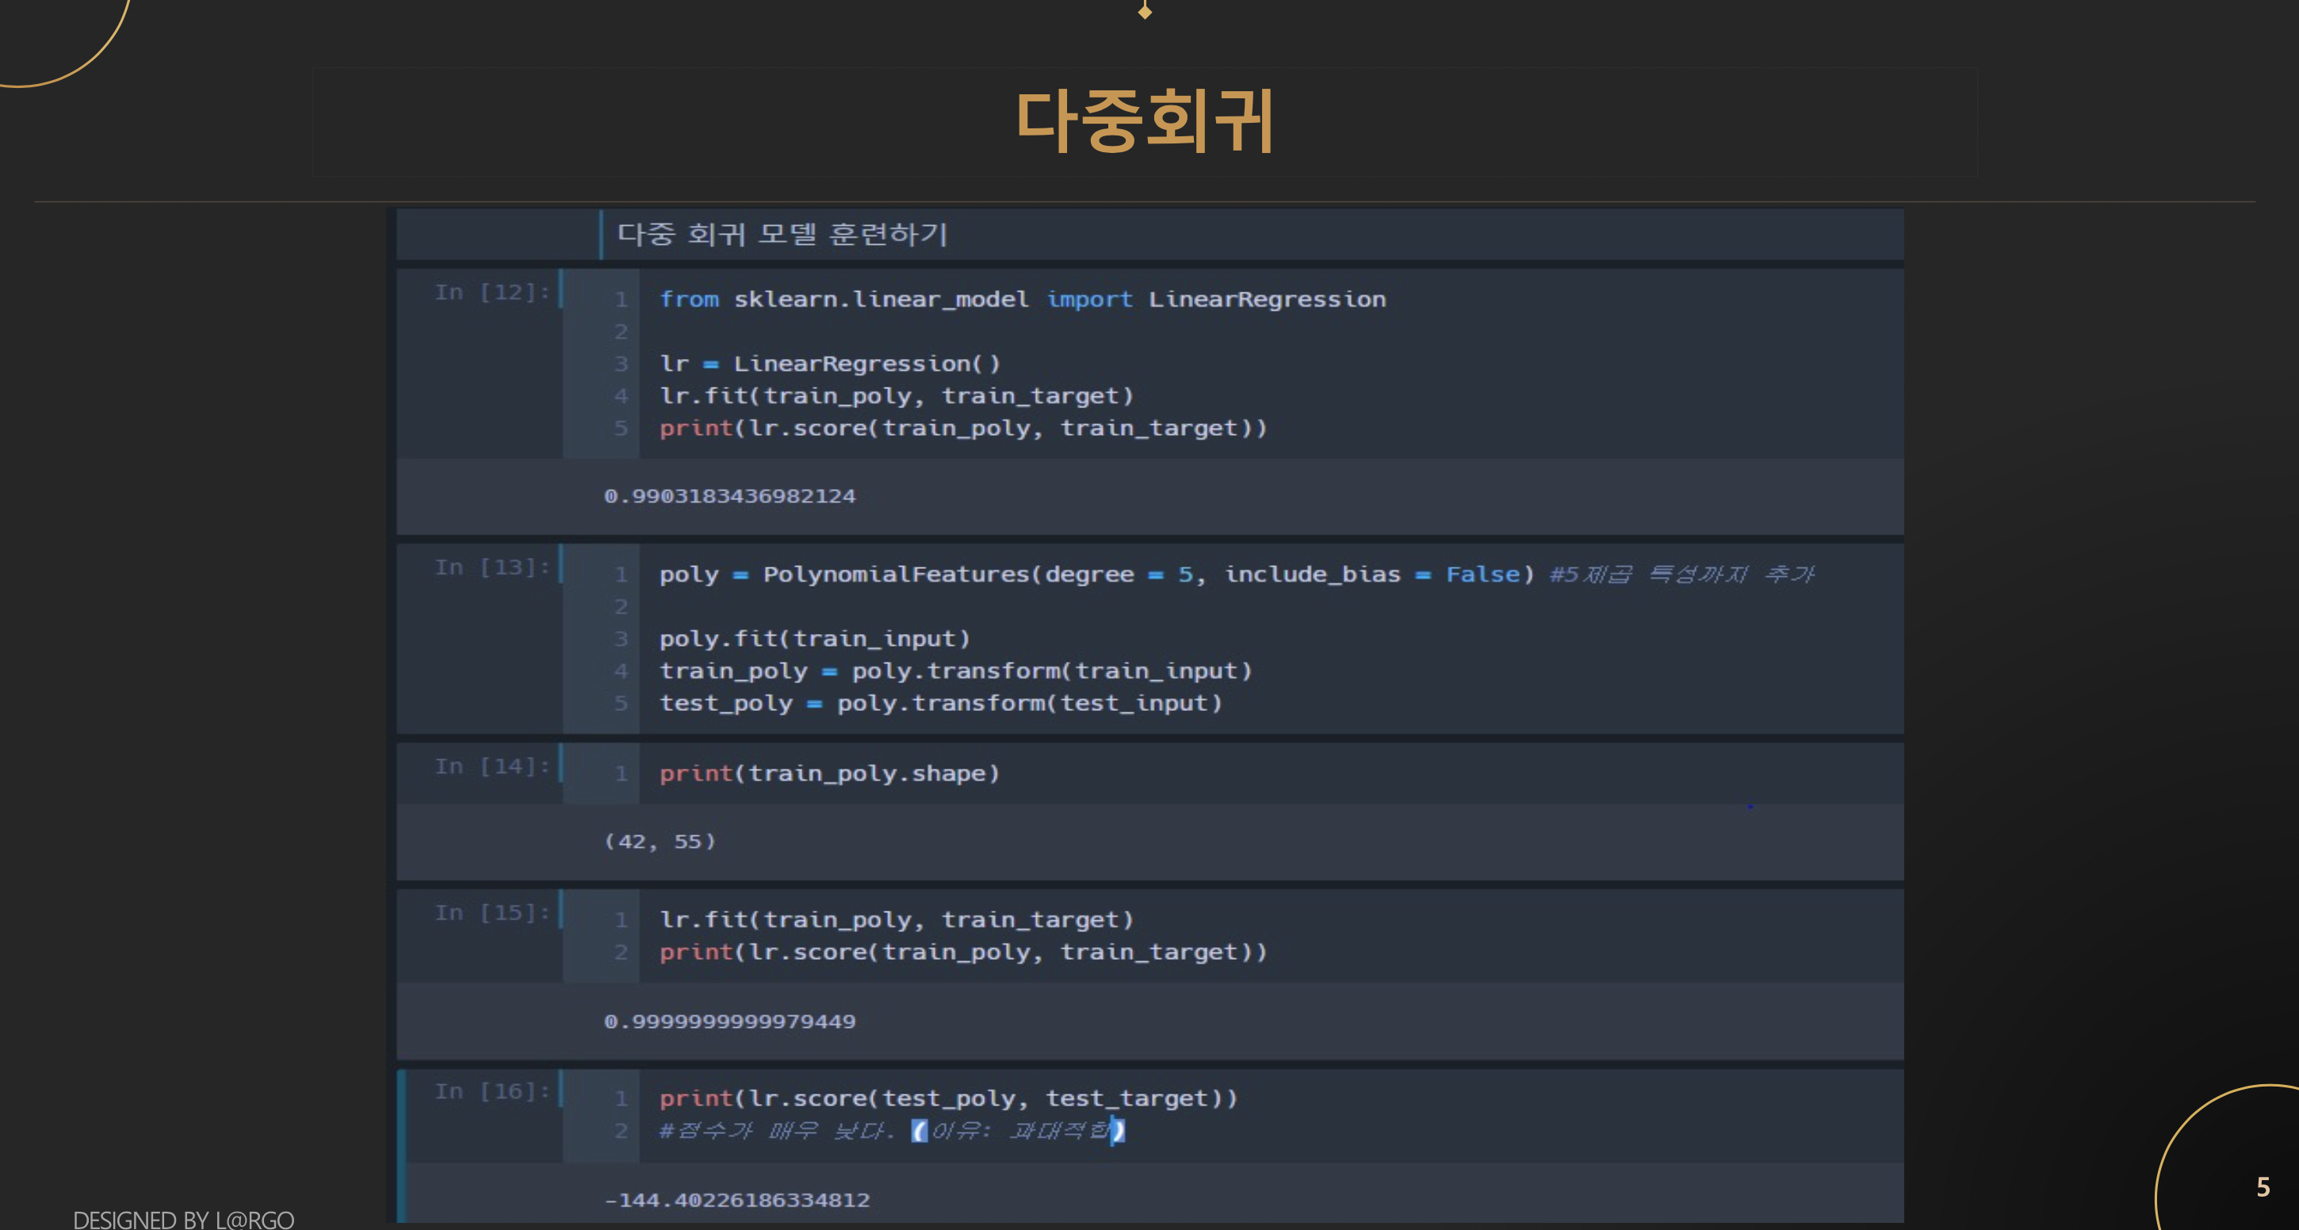Screen dimensions: 2299x1230
Task: Click lr.fit line in cell 12
Action: click(896, 395)
